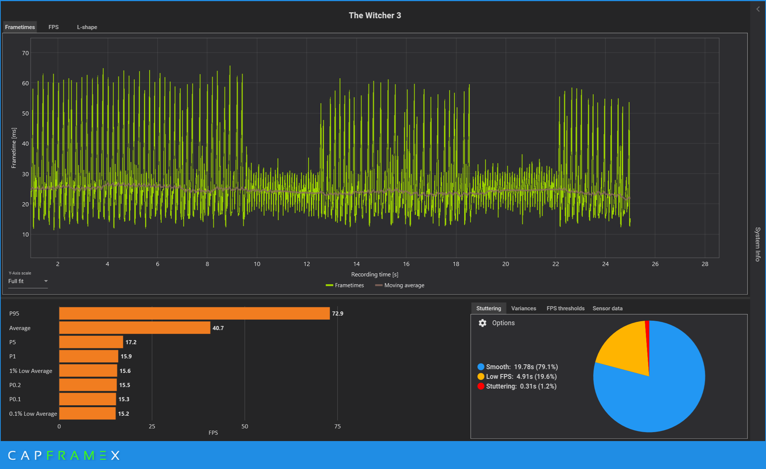Click the blue Smooth legend dot
The width and height of the screenshot is (766, 469).
pyautogui.click(x=481, y=367)
